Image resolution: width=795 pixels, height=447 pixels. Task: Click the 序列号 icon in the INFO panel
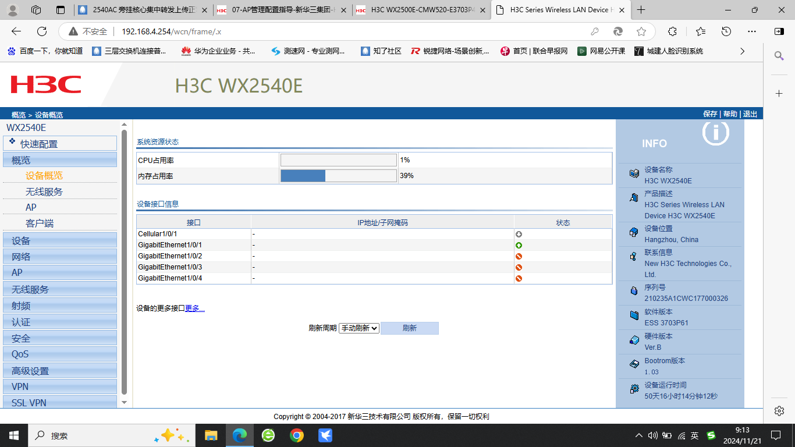[634, 291]
